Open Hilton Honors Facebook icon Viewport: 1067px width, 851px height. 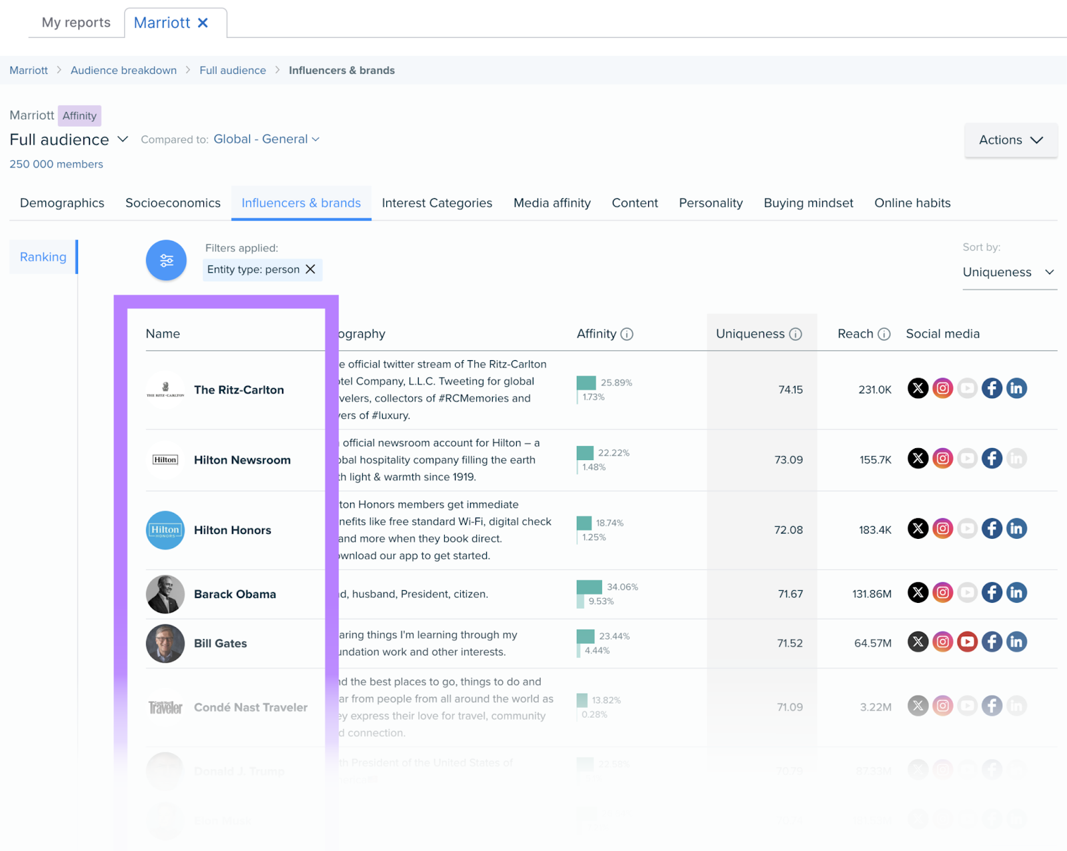(992, 529)
